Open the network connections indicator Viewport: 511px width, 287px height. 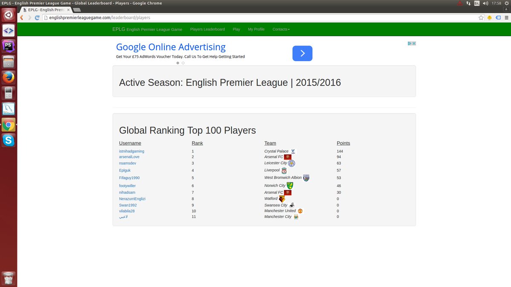coord(468,3)
